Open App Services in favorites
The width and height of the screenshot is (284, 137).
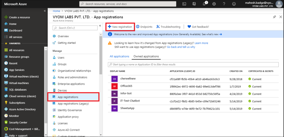click(x=14, y=70)
